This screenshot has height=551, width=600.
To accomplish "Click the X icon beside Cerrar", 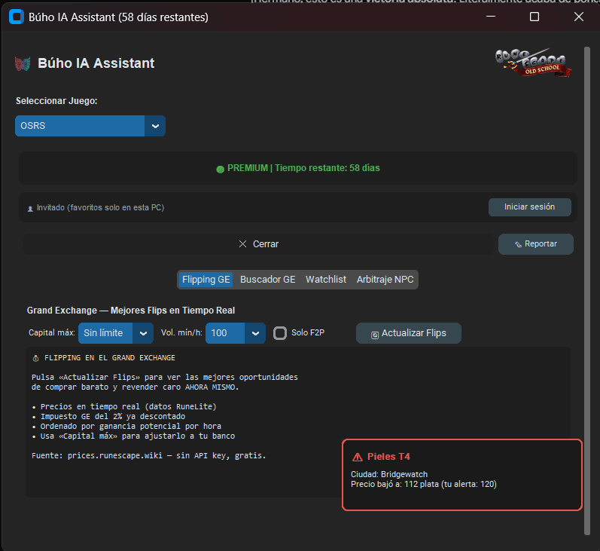I will (242, 244).
